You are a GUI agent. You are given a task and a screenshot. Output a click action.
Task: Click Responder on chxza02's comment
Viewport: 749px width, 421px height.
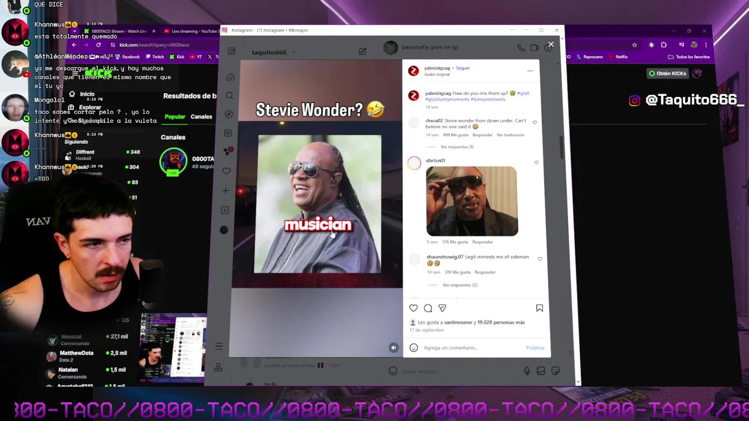pyautogui.click(x=482, y=134)
